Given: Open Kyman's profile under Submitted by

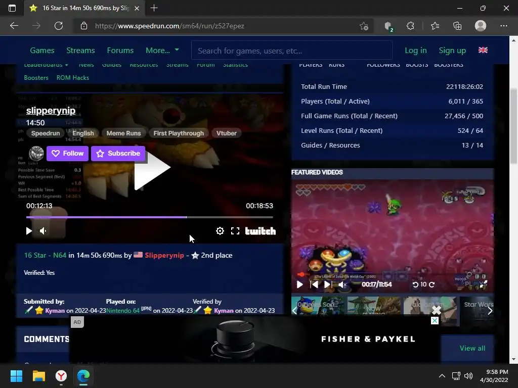Looking at the screenshot, I should (55, 311).
